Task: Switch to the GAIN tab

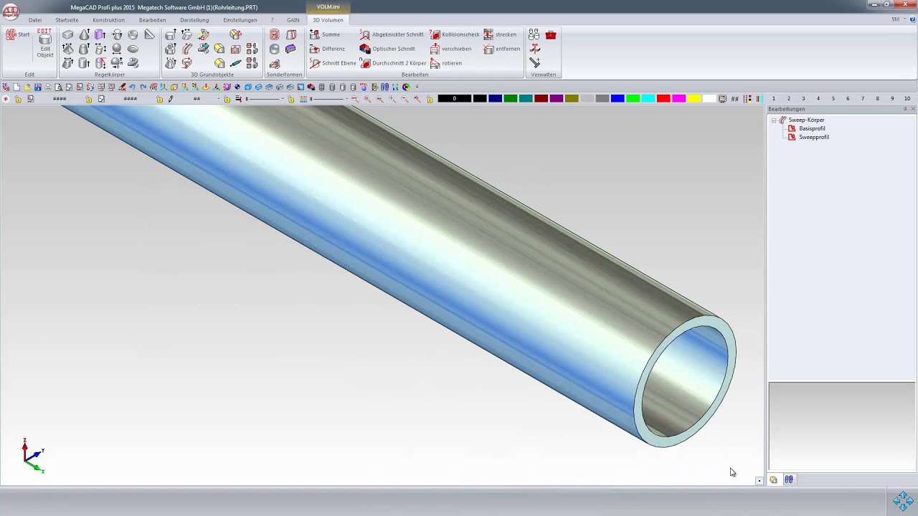Action: click(x=293, y=20)
